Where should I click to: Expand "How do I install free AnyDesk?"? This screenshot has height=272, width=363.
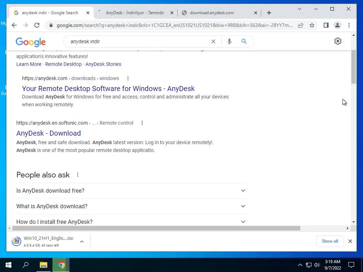click(132, 221)
